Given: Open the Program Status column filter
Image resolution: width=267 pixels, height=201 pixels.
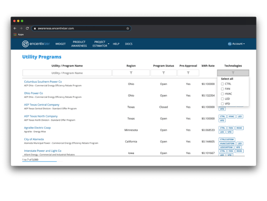Looking at the screenshot, I should click(163, 73).
